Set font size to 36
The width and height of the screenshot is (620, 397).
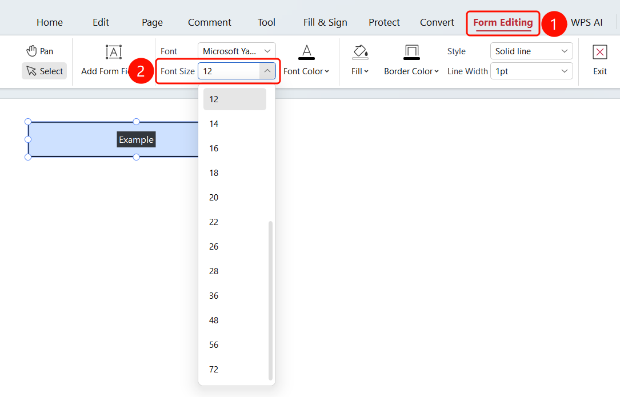click(235, 295)
